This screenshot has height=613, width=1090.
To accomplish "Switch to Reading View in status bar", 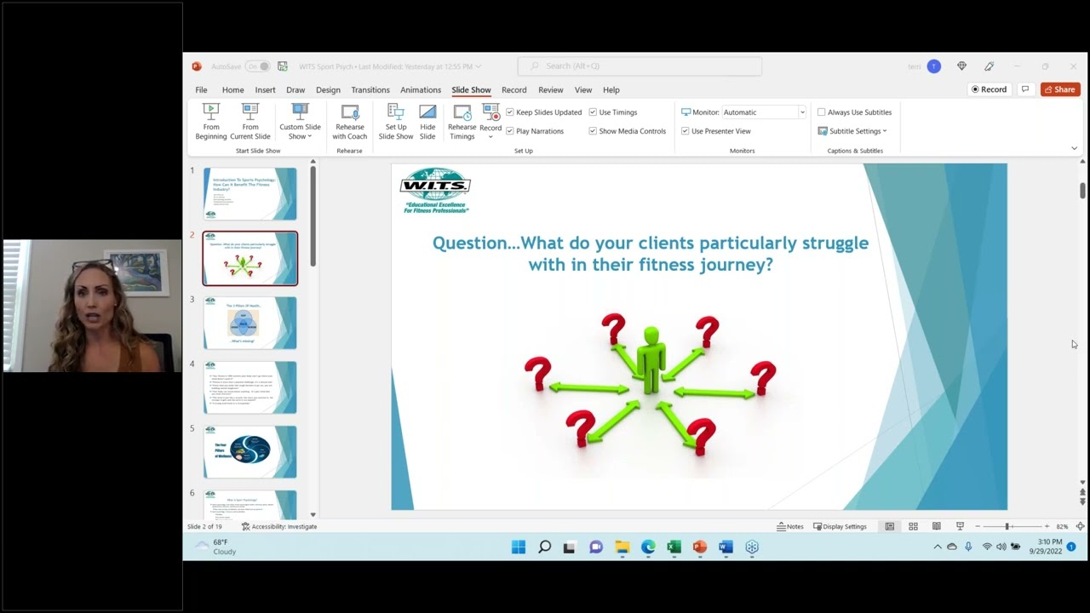I will [936, 526].
